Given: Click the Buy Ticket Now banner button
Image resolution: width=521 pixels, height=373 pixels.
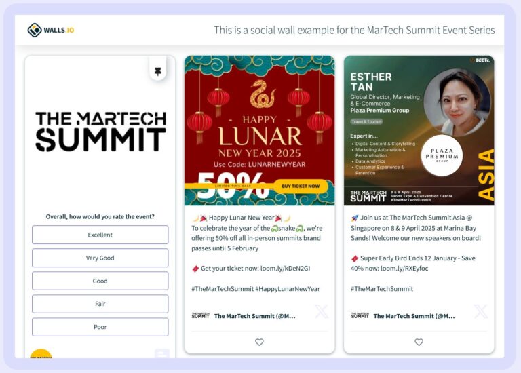Looking at the screenshot, I should pyautogui.click(x=301, y=186).
